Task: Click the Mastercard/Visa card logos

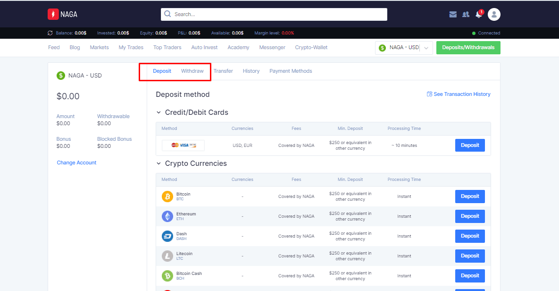Action: tap(183, 145)
